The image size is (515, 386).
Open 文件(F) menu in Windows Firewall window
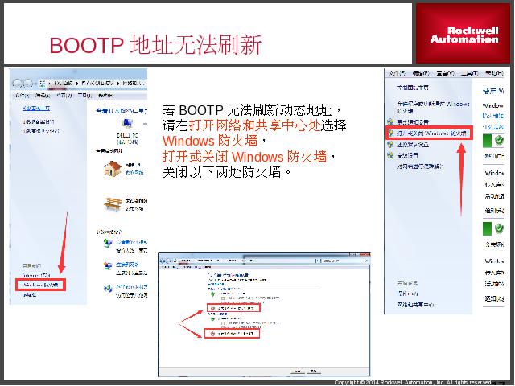[x=397, y=73]
